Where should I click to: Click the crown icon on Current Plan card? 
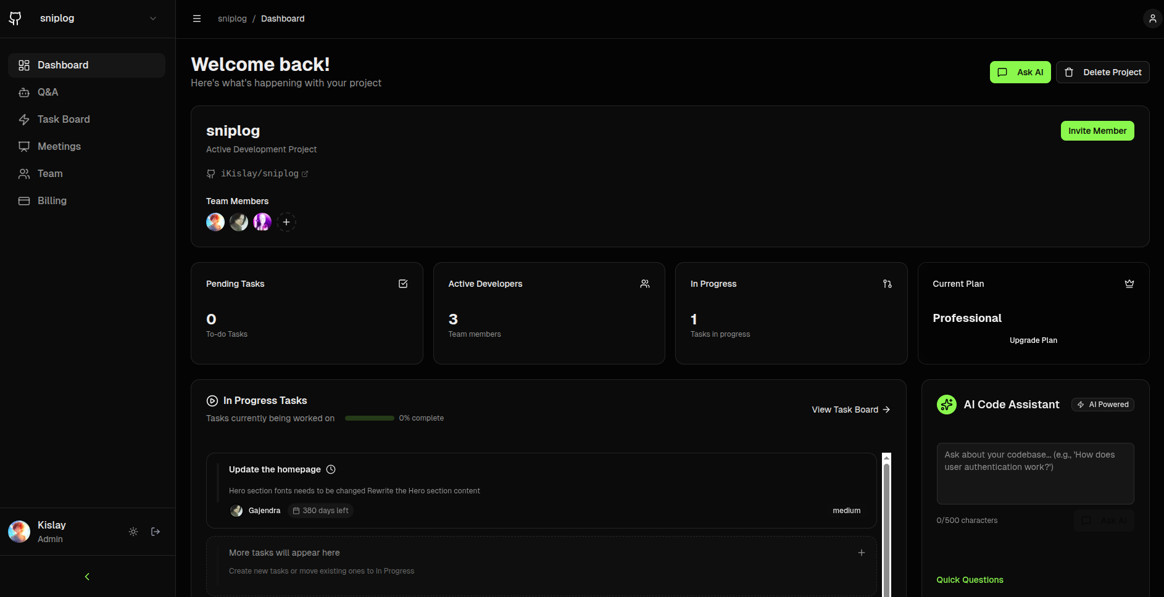[x=1129, y=284]
